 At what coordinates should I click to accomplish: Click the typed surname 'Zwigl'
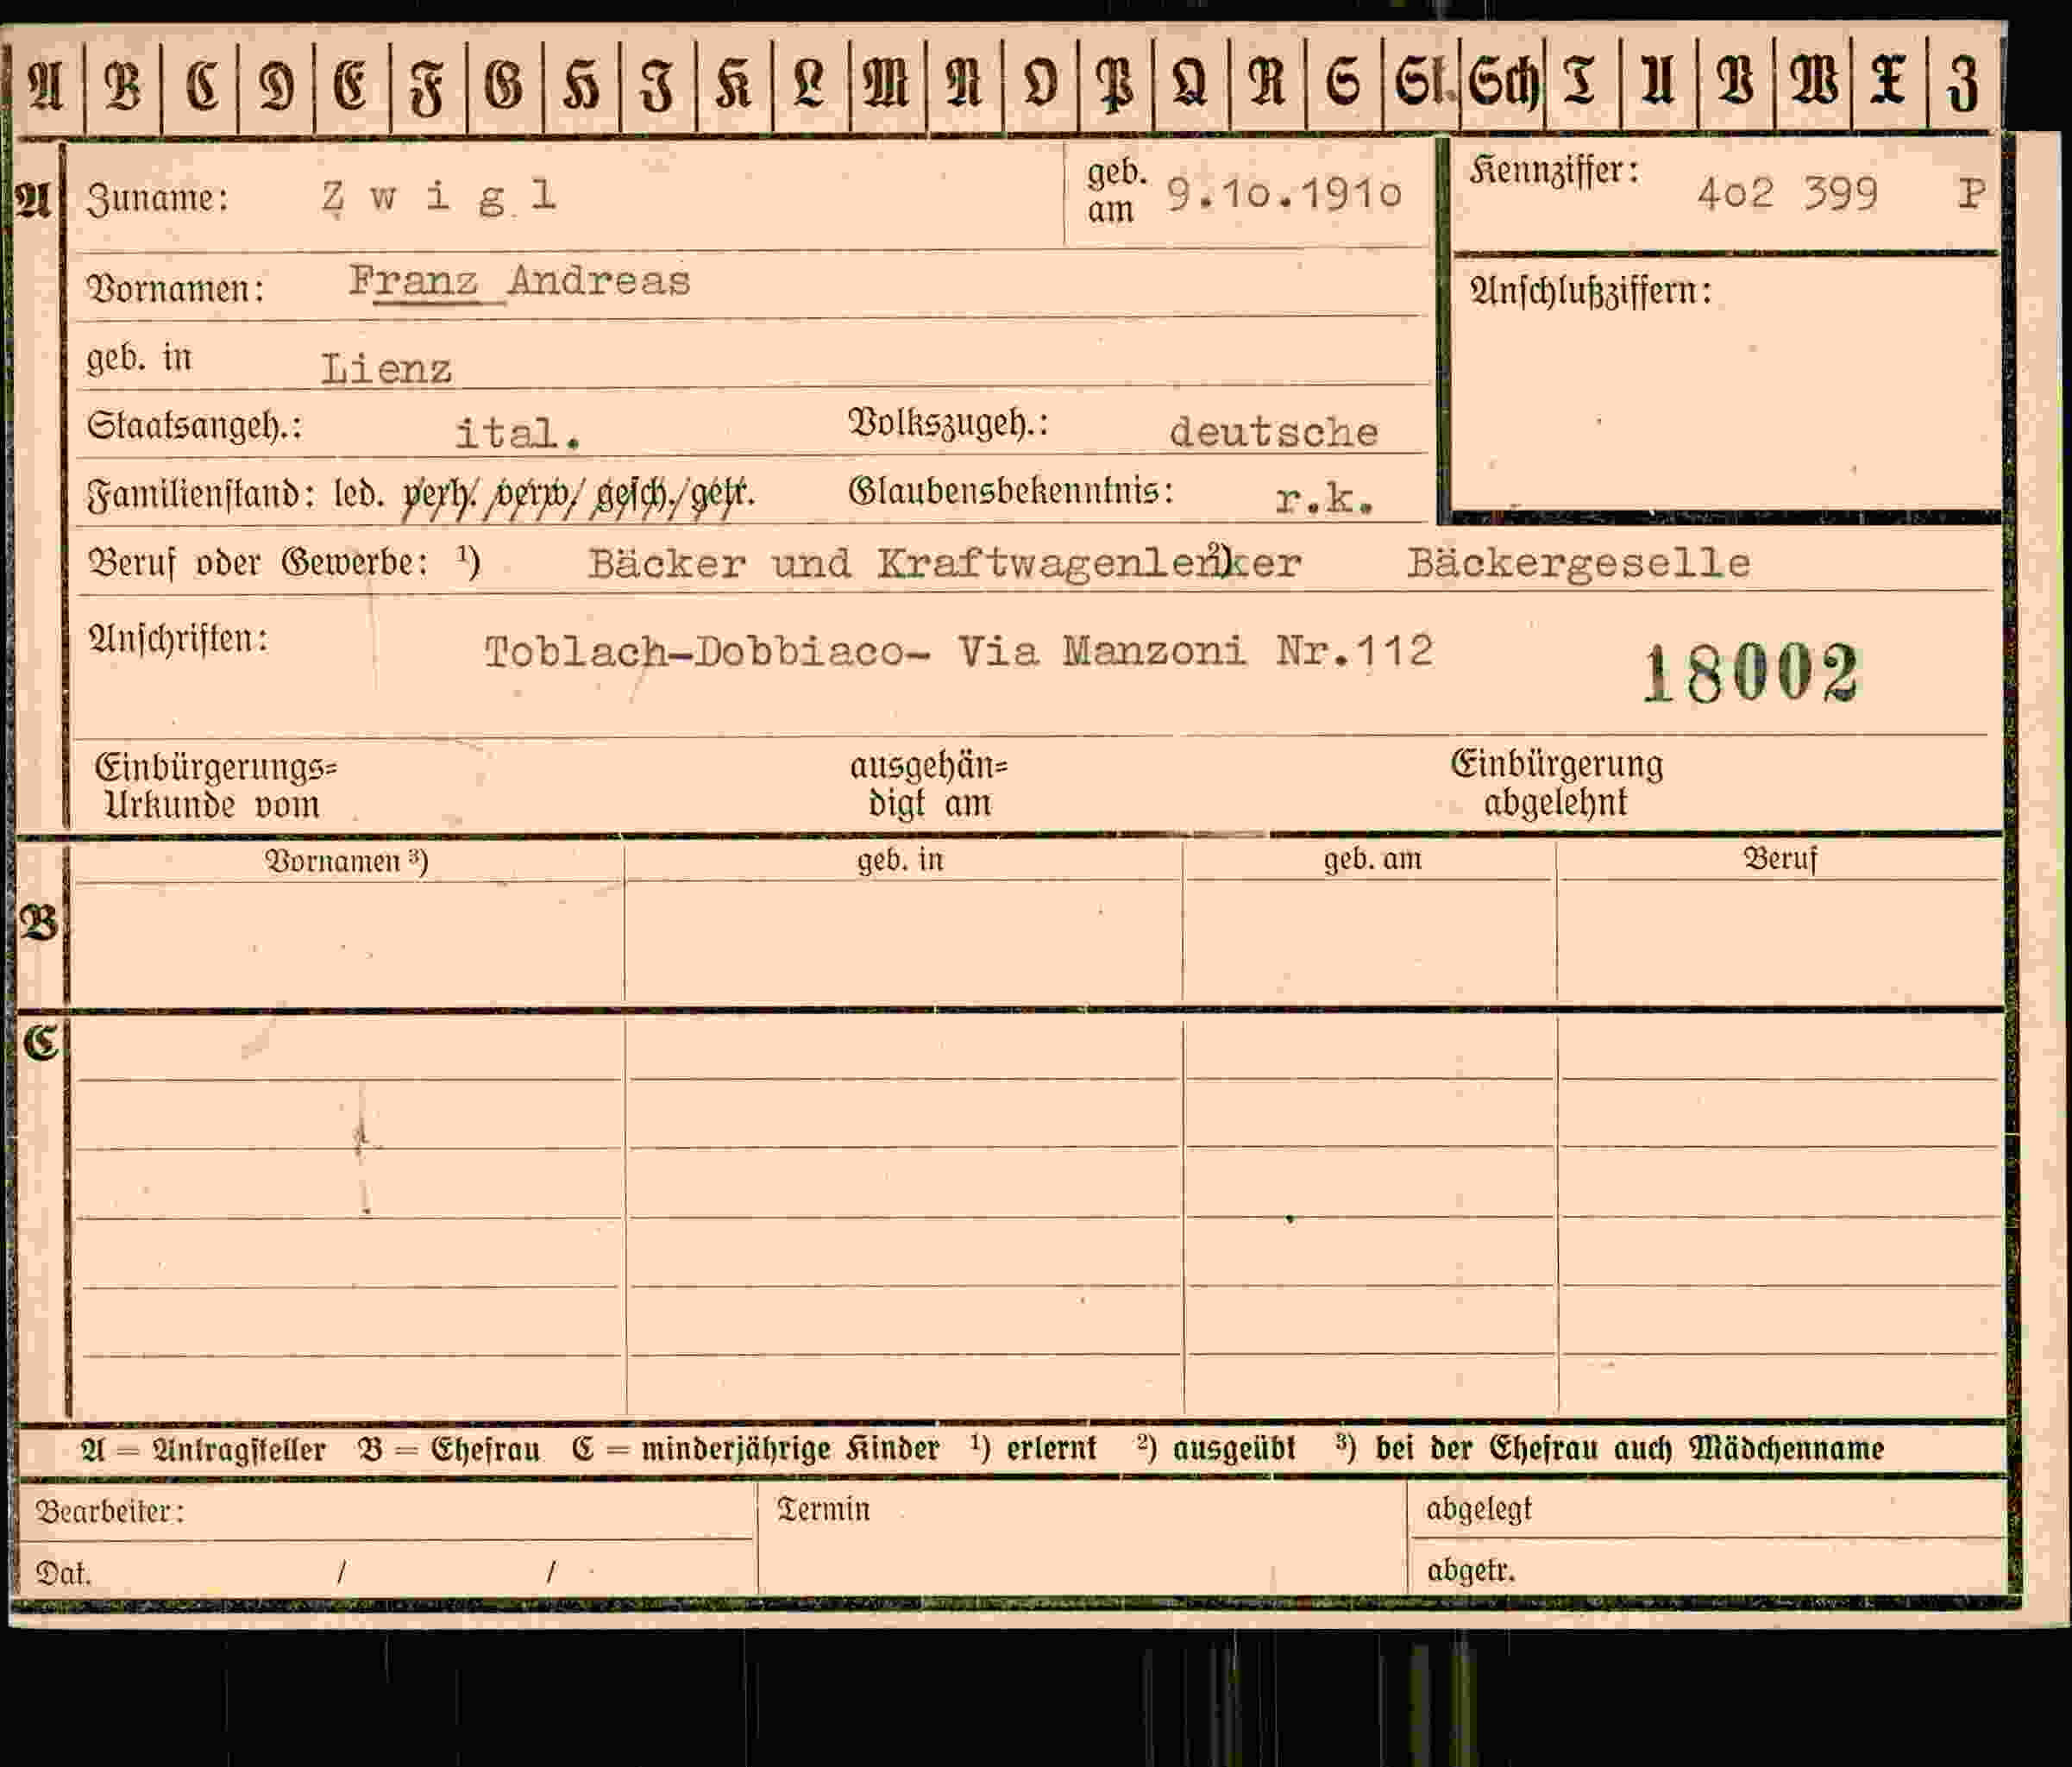[x=438, y=197]
